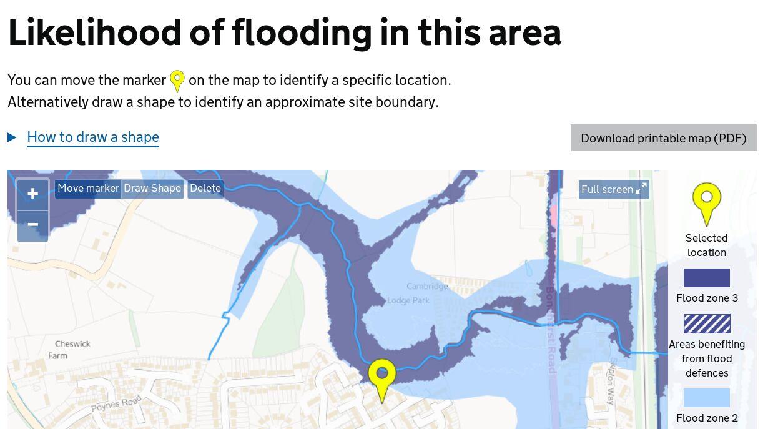The height and width of the screenshot is (429, 763).
Task: Click the Cambridge Lodge Park label on map
Action: tap(418, 293)
